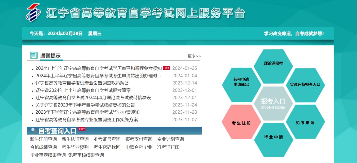357x163 pixels.
Task: Click the platform logo emblem in the header
Action: (33, 12)
